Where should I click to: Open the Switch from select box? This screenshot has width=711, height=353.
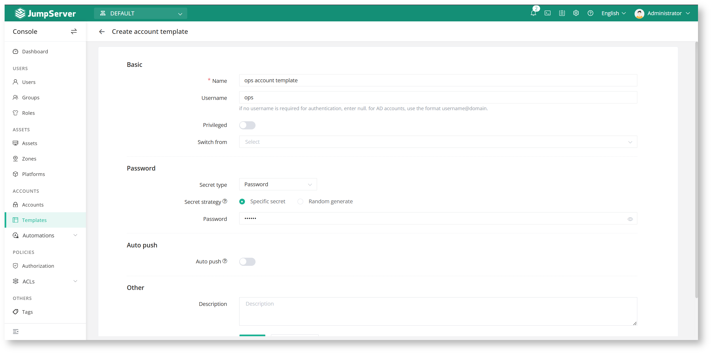point(438,142)
